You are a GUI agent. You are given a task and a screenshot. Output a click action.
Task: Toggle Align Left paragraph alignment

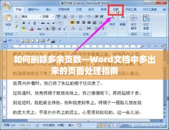point(72,22)
